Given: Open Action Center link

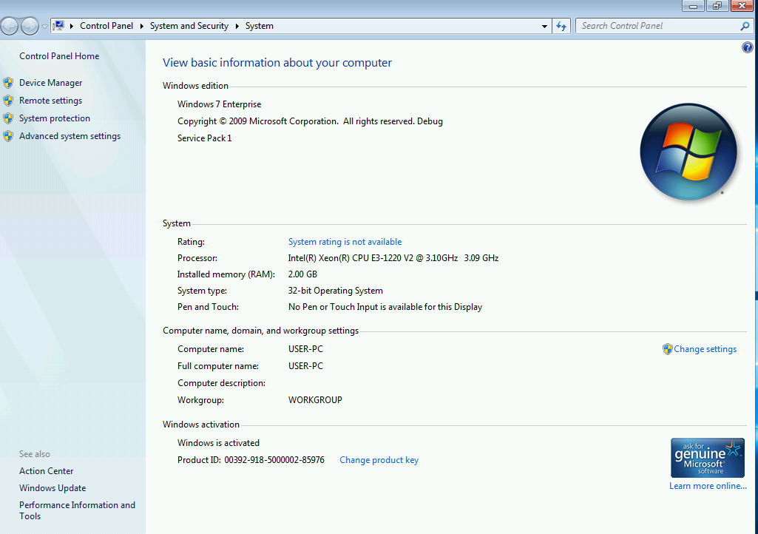Looking at the screenshot, I should pos(47,471).
